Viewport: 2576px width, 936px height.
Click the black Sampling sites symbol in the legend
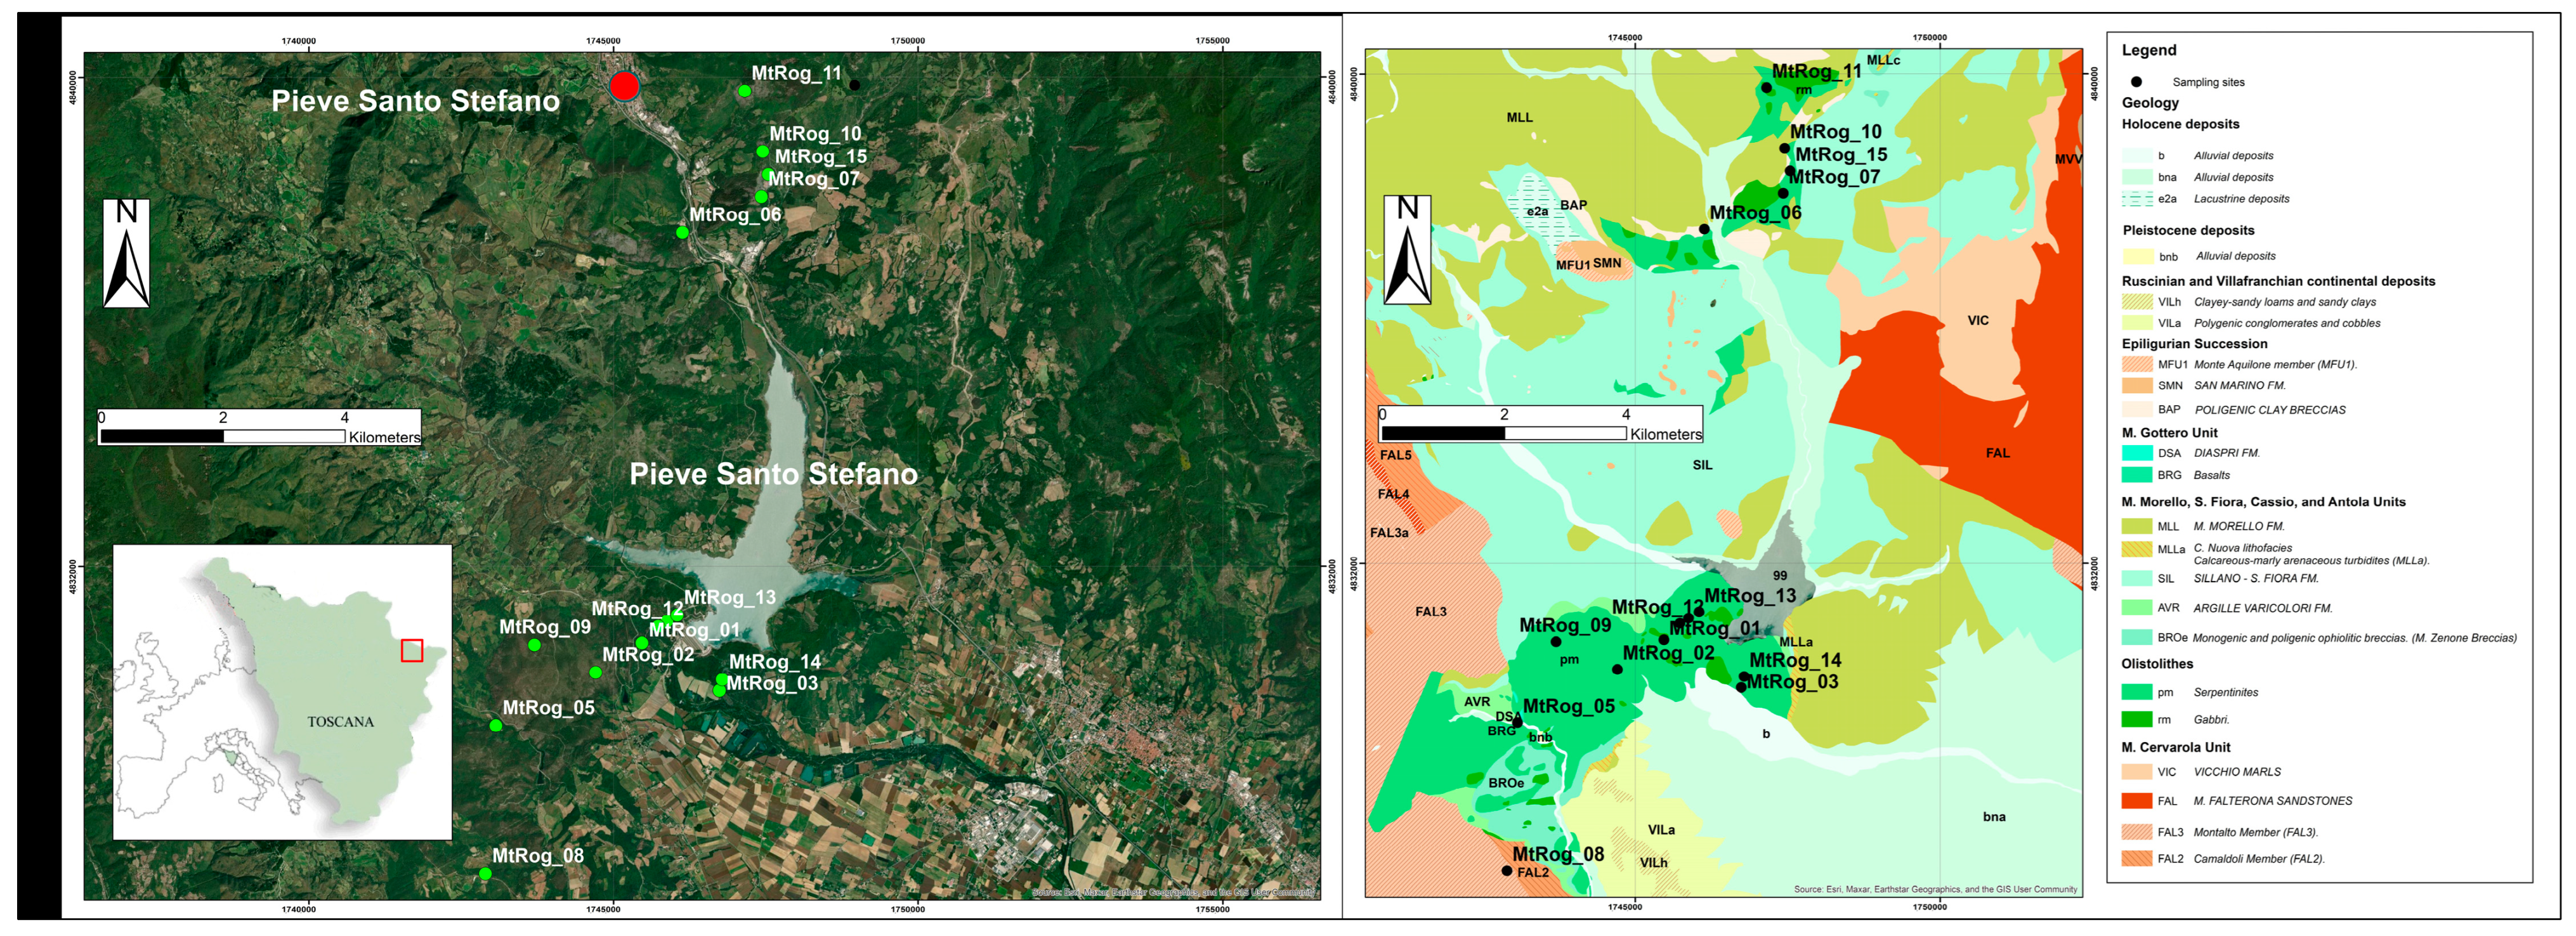[2136, 82]
